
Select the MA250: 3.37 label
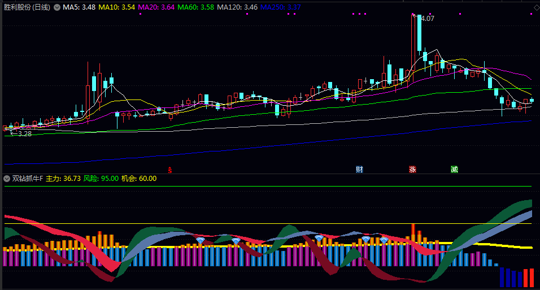point(281,7)
